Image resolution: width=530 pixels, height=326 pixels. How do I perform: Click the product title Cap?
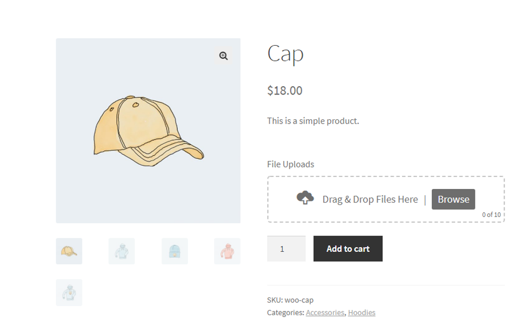point(285,54)
